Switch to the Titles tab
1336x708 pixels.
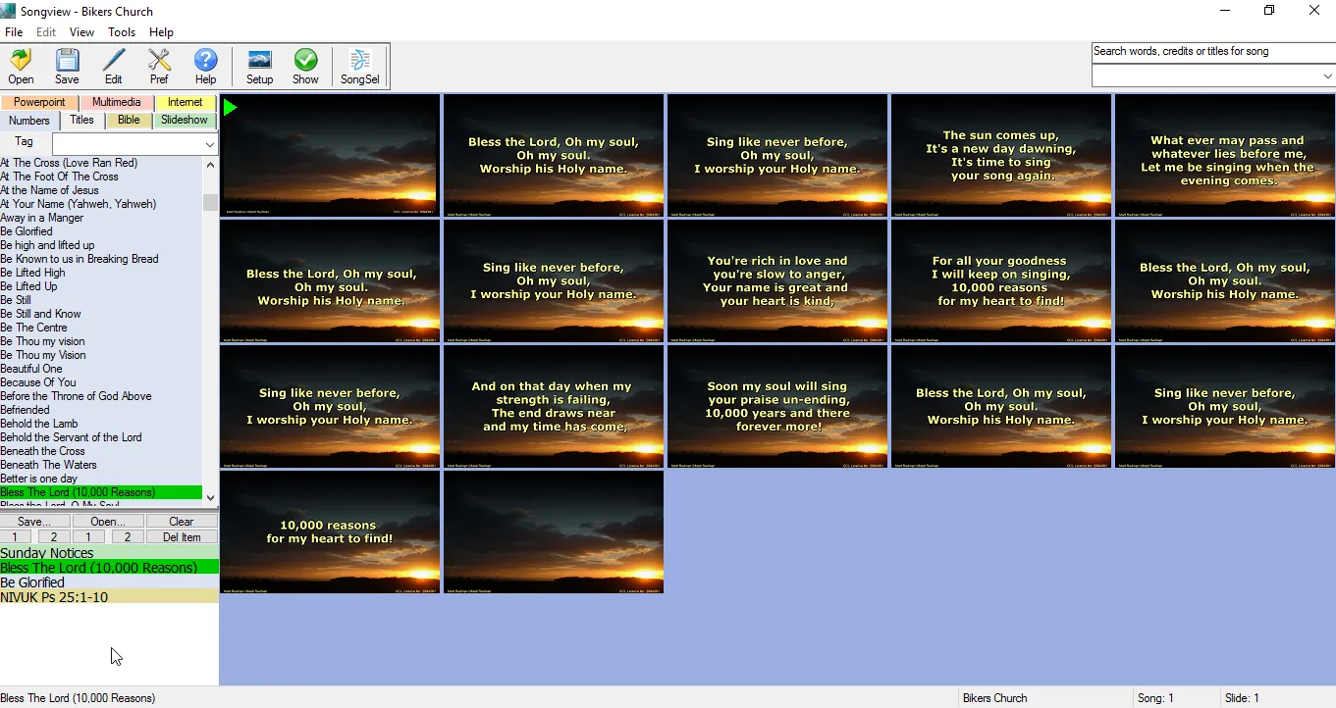pos(81,120)
